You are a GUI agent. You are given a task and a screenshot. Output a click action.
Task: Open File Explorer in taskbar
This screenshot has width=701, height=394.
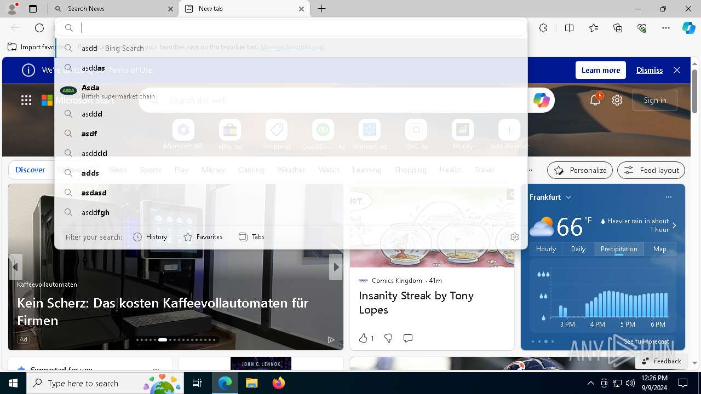coord(251,383)
